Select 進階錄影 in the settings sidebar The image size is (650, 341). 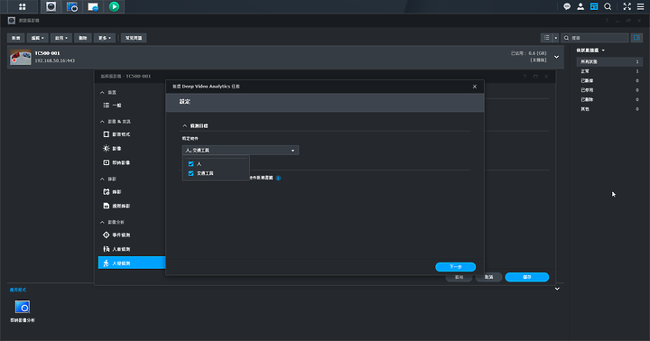[x=132, y=206]
